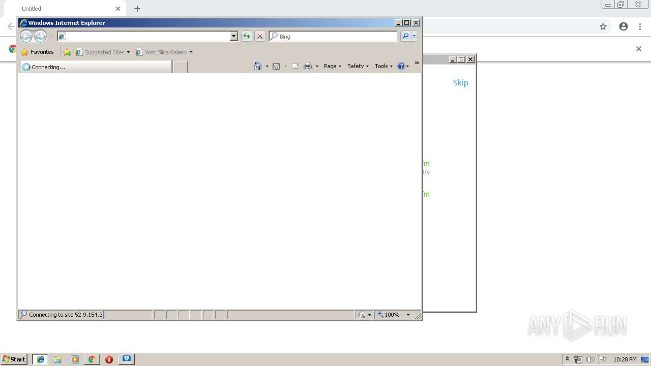
Task: Expand the Home button dropdown arrow
Action: 267,66
